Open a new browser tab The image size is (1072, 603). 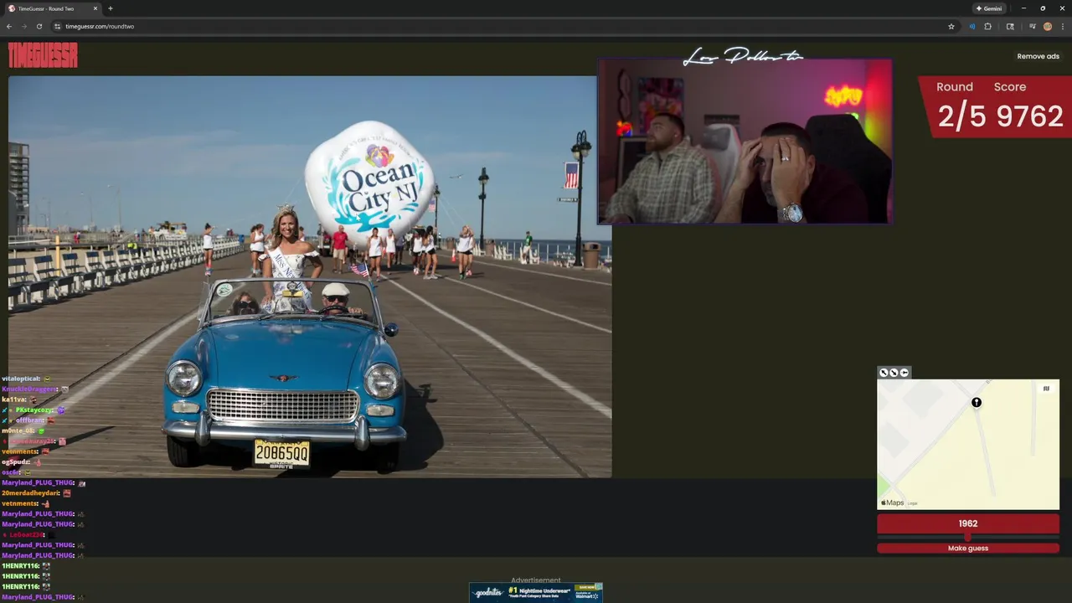click(111, 8)
